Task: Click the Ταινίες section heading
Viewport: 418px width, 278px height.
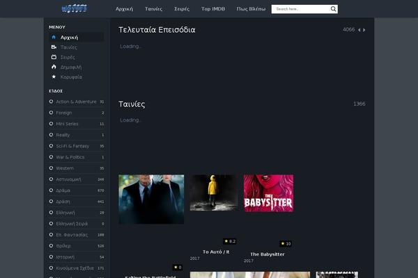Action: 132,104
